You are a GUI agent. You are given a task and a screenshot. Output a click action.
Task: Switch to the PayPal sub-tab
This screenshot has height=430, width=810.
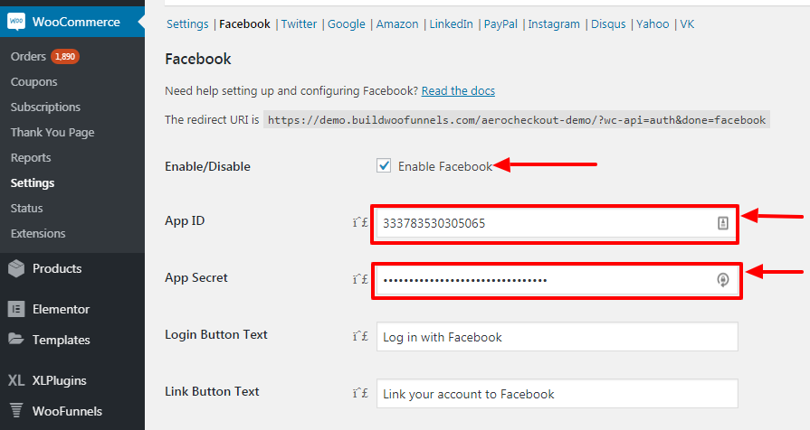pyautogui.click(x=500, y=23)
